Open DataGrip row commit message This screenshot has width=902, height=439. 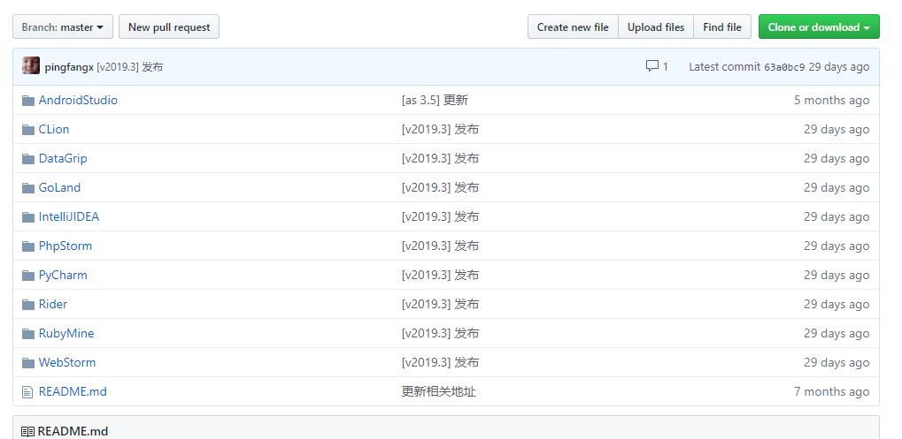pos(440,158)
